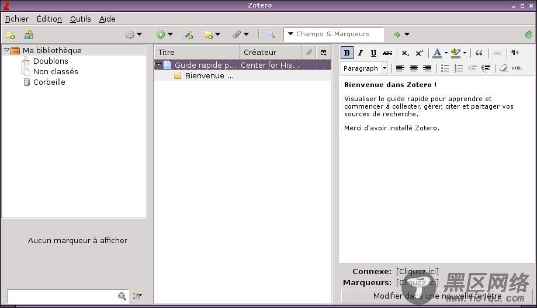Open the Fichier menu
The image size is (537, 308).
pyautogui.click(x=17, y=19)
